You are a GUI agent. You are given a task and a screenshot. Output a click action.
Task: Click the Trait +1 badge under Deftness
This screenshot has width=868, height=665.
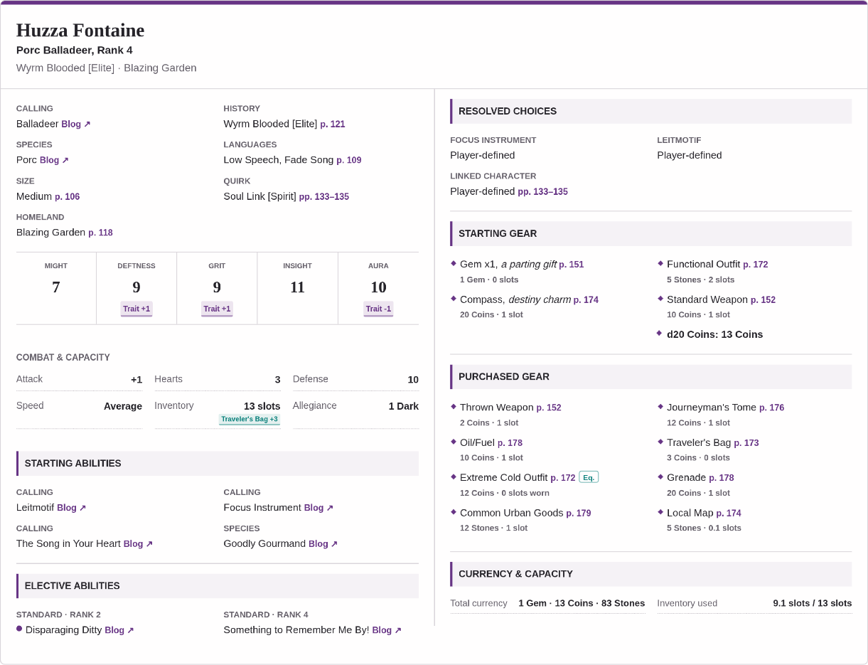pos(136,309)
